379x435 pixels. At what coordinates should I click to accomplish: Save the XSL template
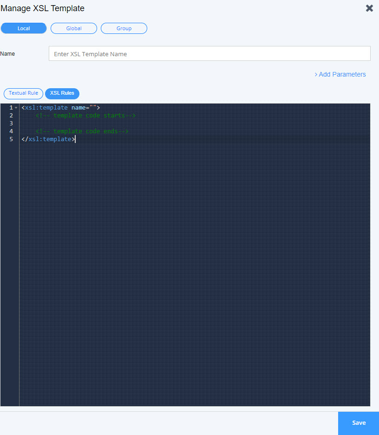click(x=359, y=423)
